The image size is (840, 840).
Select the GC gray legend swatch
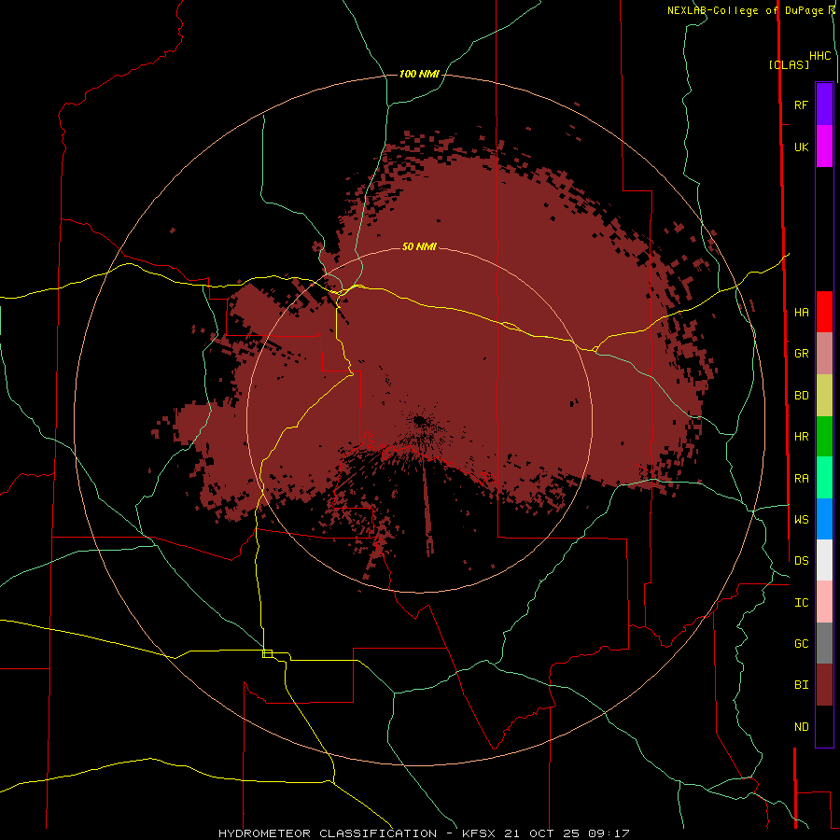[824, 643]
